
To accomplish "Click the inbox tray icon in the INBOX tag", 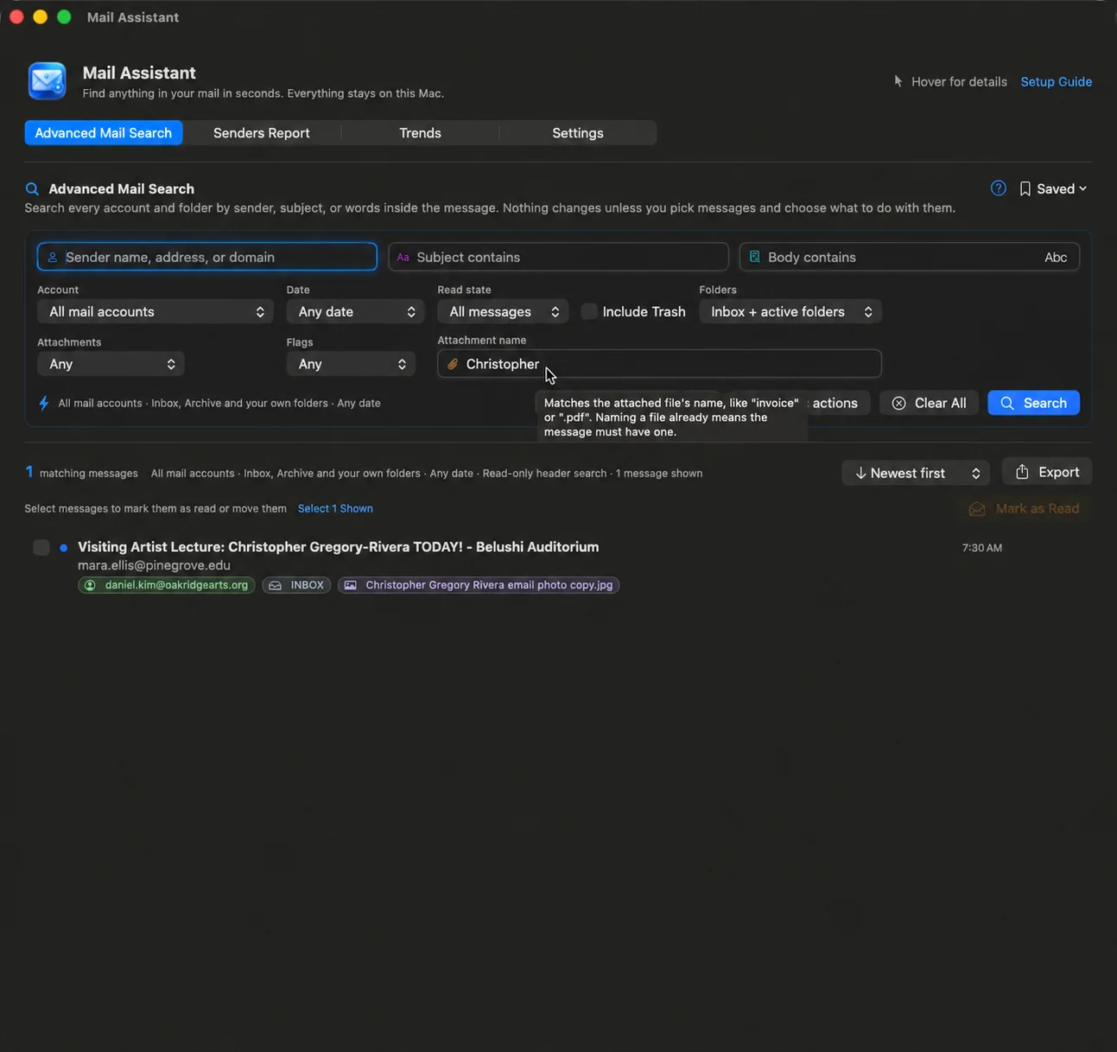I will tap(275, 585).
